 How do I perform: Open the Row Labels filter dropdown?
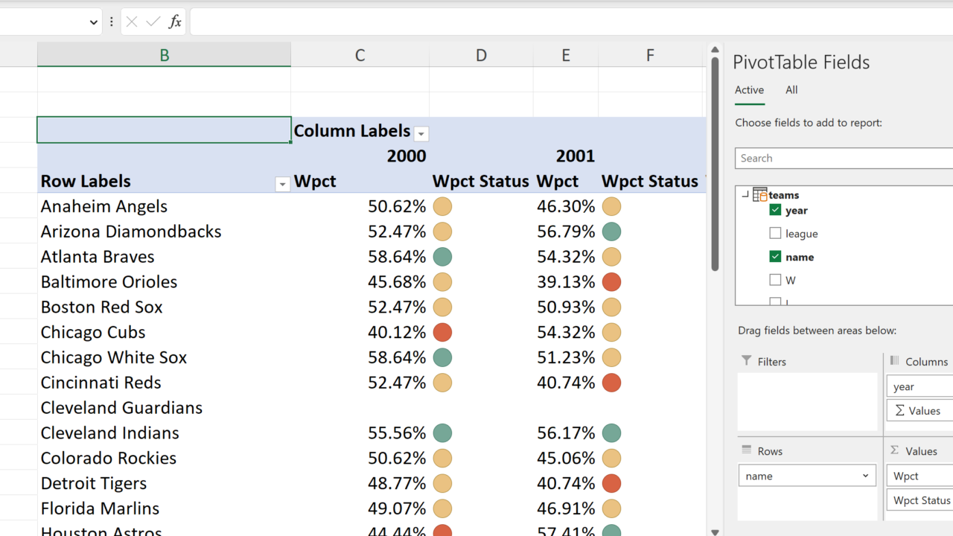282,185
